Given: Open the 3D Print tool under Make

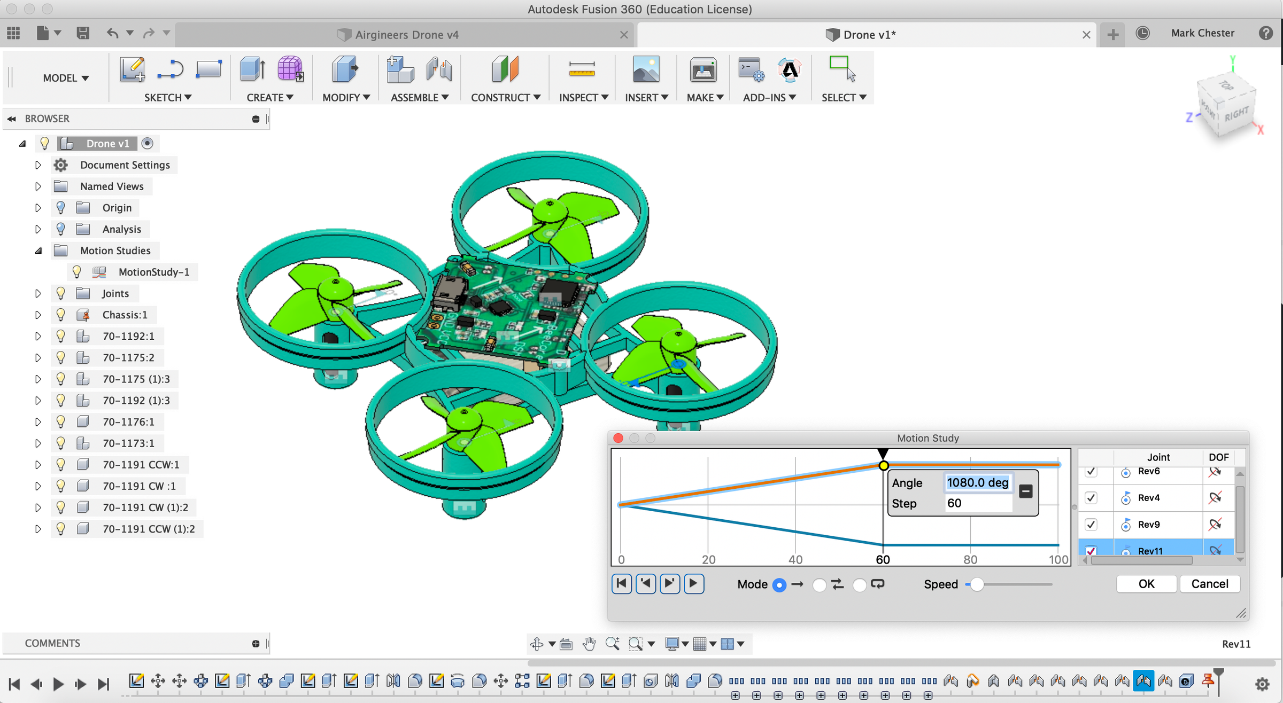Looking at the screenshot, I should (x=703, y=69).
